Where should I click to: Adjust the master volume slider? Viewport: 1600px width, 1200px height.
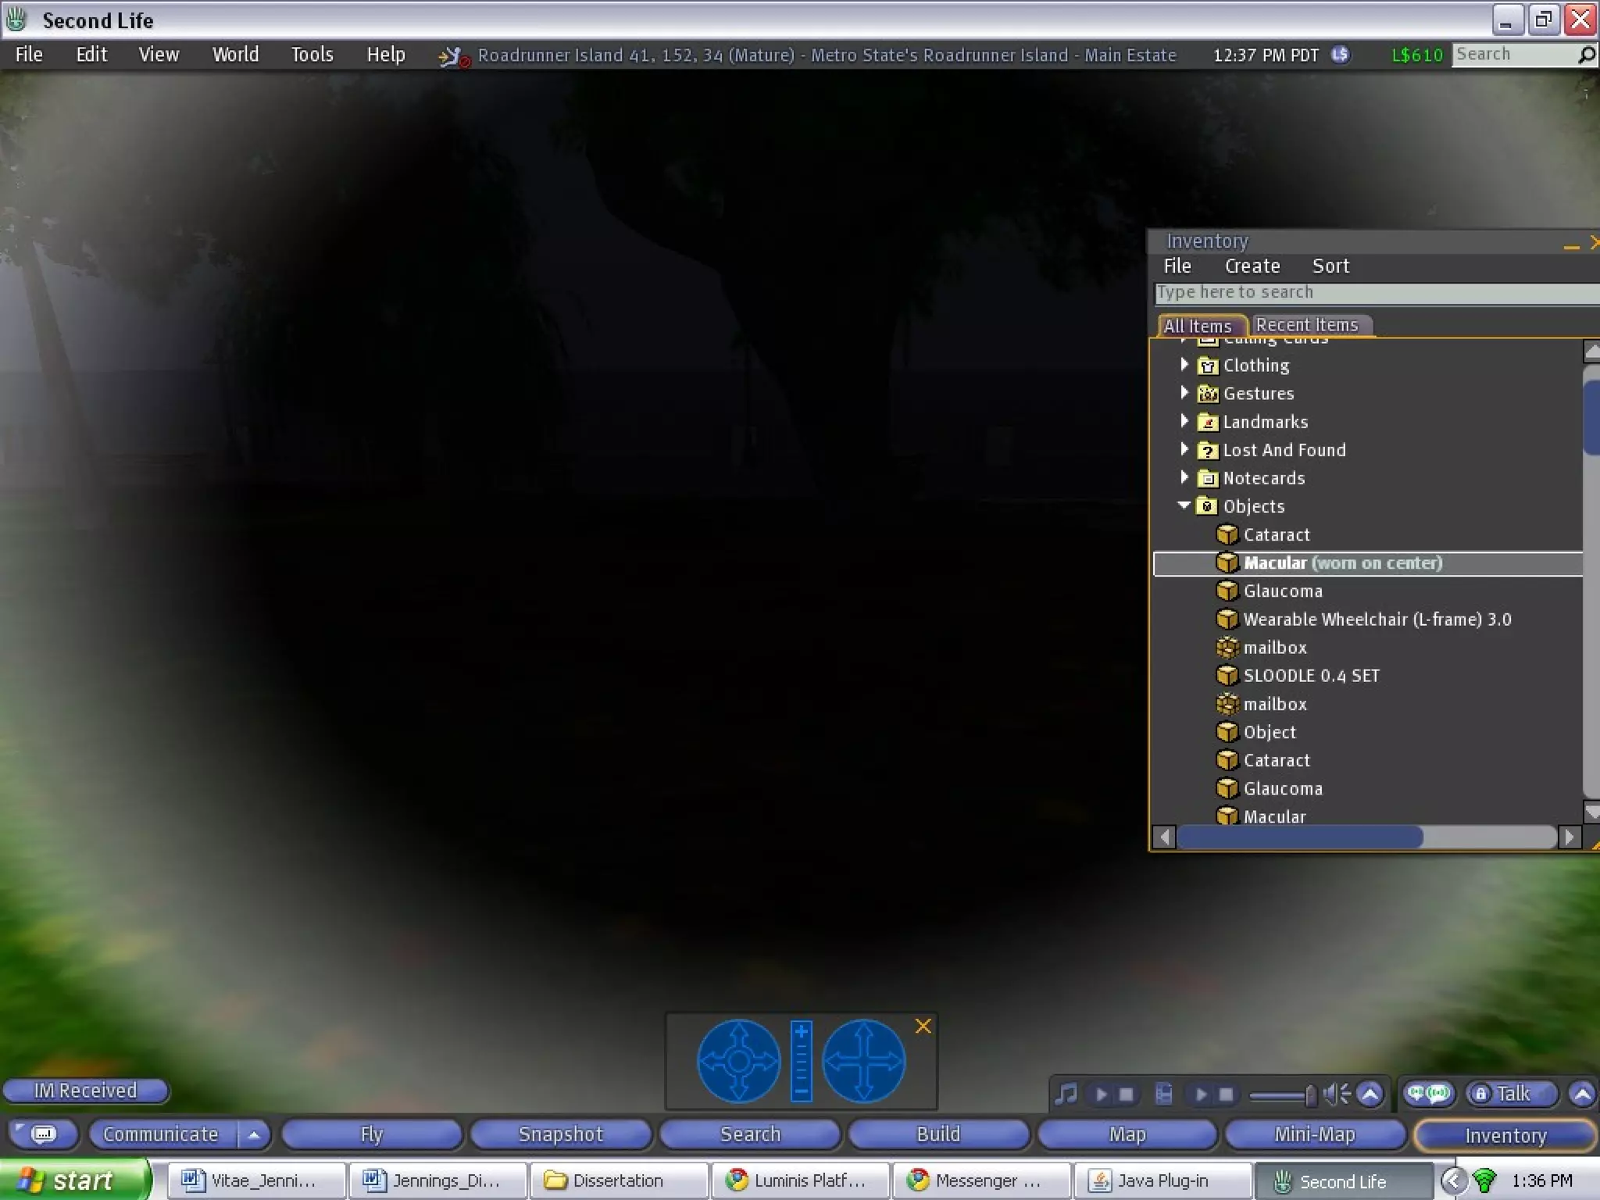1309,1095
